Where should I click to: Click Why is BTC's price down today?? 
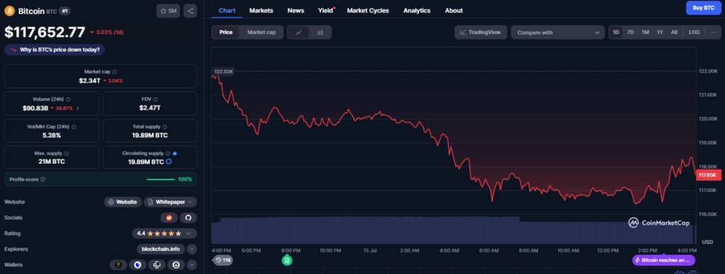coord(55,49)
